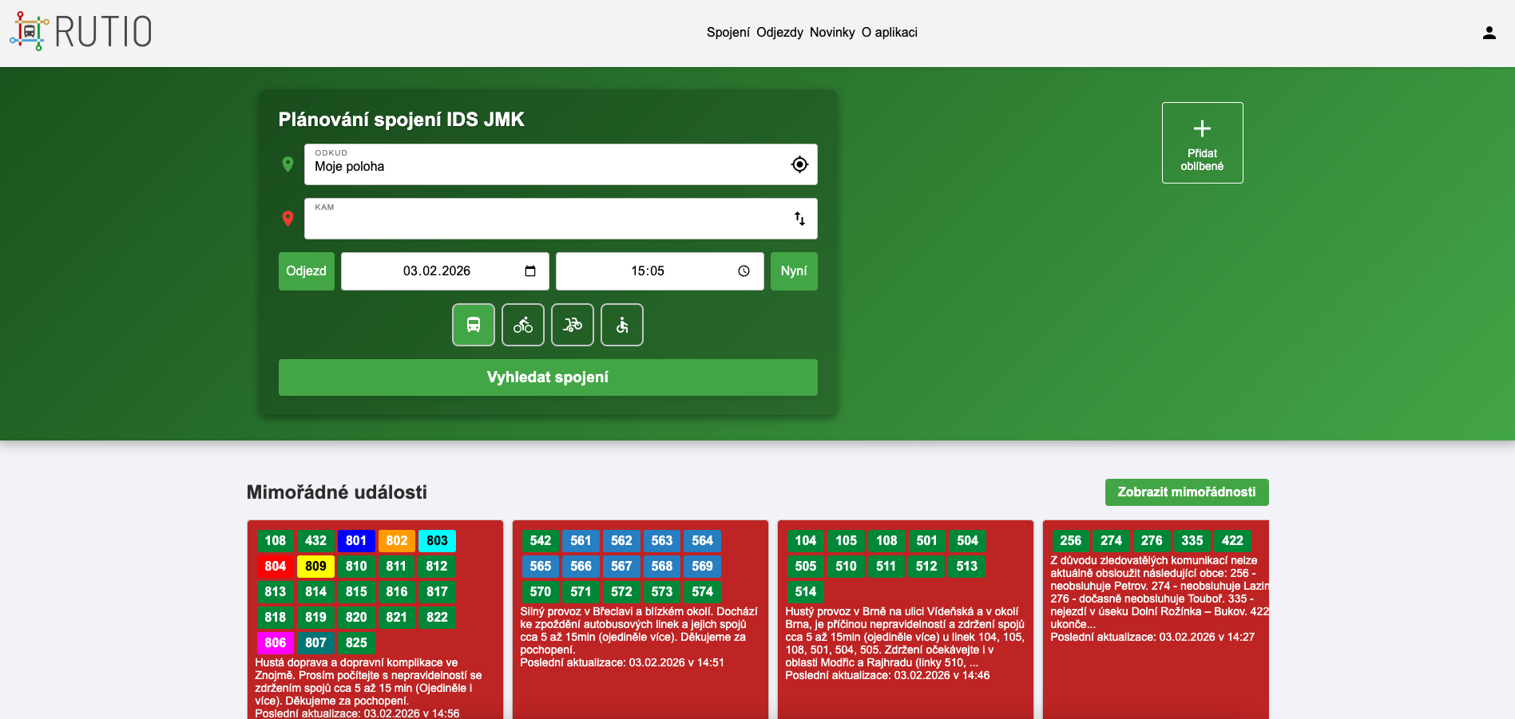
Task: Click the plus icon for favorites
Action: point(1202,128)
